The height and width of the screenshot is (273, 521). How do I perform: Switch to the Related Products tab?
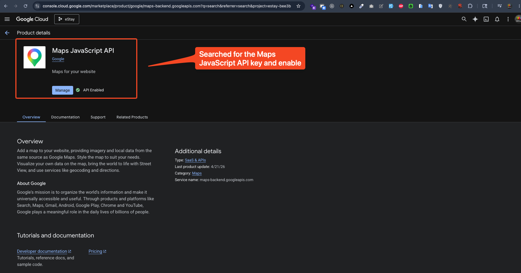click(132, 117)
